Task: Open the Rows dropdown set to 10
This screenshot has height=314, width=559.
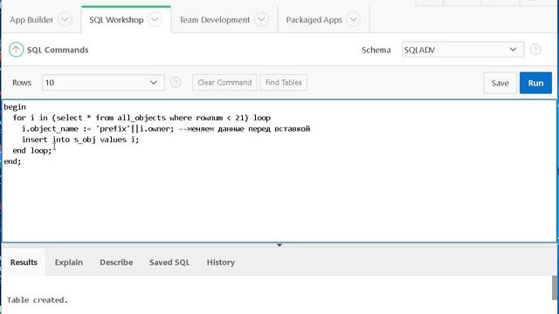Action: click(103, 83)
